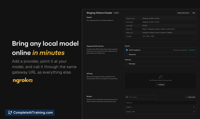Image resolution: width=200 pixels, height=119 pixels.
Task: Click the Base URL value https://staging-ollama-cluster.internal/v1
Action: click(158, 29)
